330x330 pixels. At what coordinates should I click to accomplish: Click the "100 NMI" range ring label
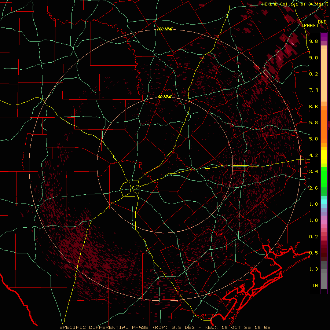coord(165,29)
